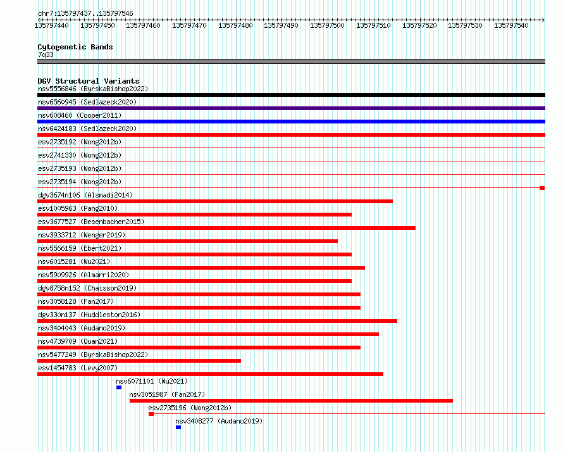Image resolution: width=563 pixels, height=452 pixels.
Task: Open variant label esv1005963 (Pang2010)
Action: pyautogui.click(x=78, y=208)
